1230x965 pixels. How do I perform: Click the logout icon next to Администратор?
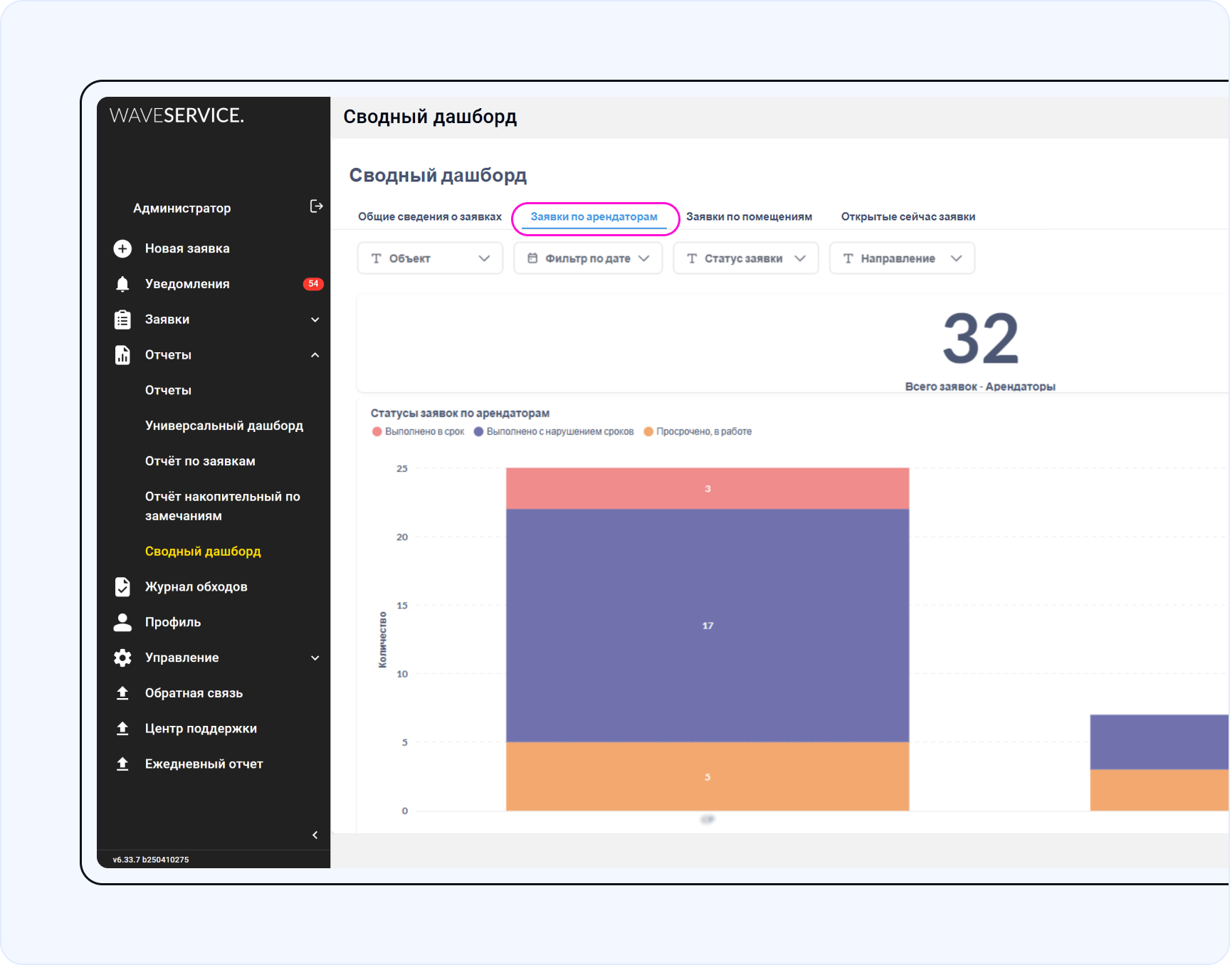(x=316, y=206)
